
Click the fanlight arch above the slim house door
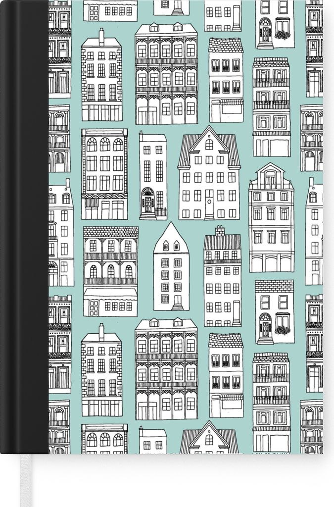(148, 192)
